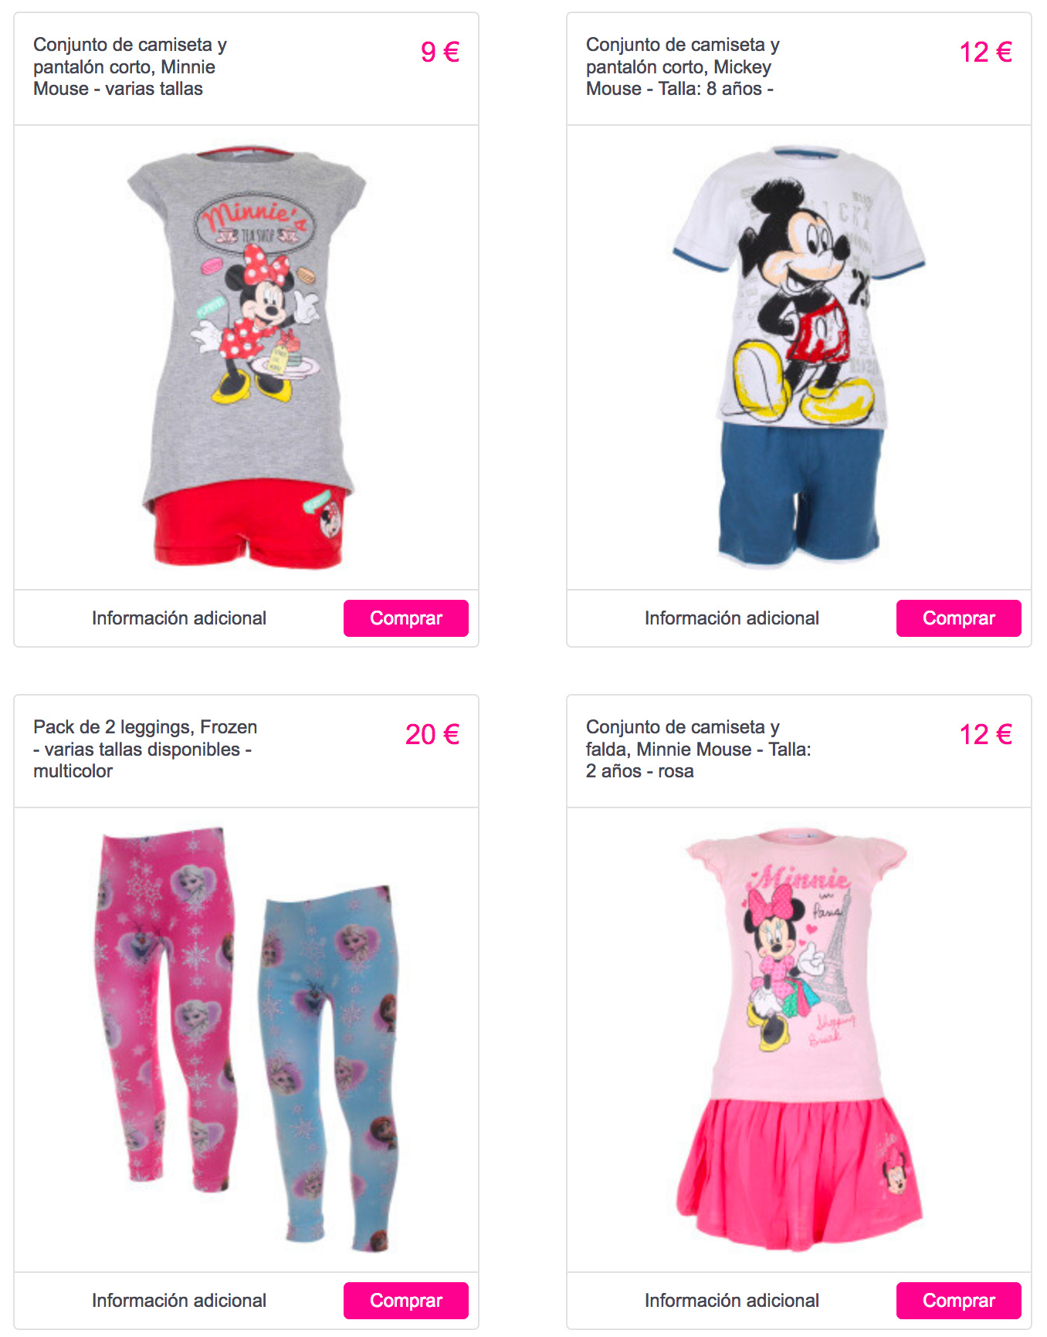Screen dimensions: 1047x1337
Task: Open Información adicional for Mickey Mouse set
Action: pyautogui.click(x=732, y=618)
